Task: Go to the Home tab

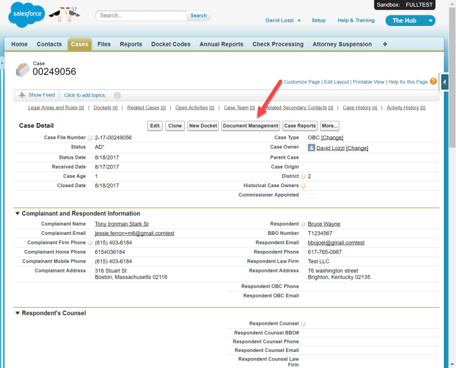Action: coord(19,44)
